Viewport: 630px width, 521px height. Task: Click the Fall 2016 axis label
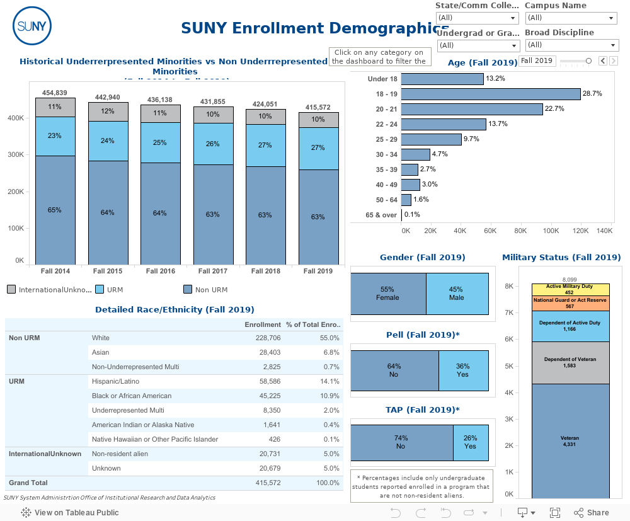160,271
